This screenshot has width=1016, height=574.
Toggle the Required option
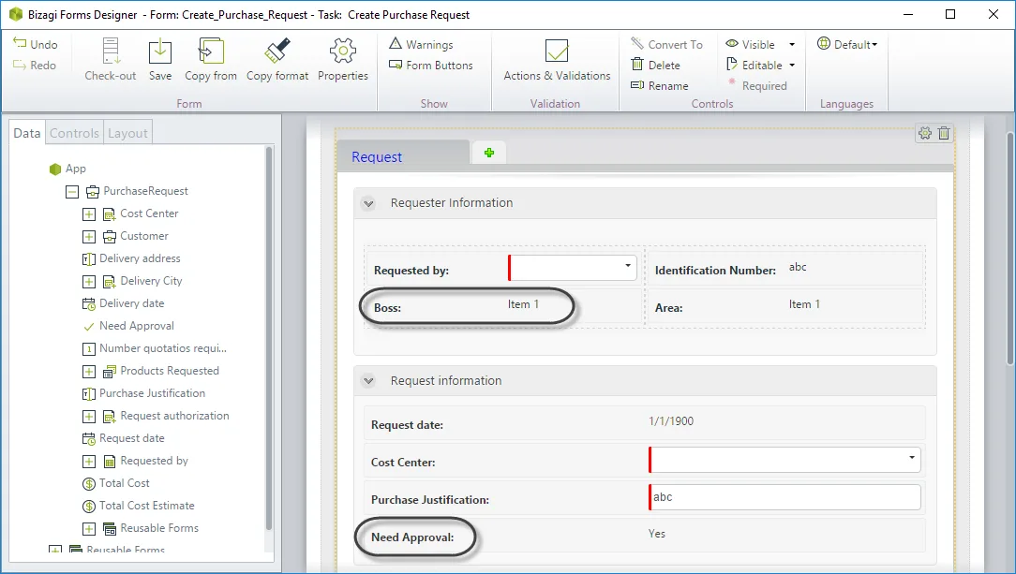(x=756, y=85)
